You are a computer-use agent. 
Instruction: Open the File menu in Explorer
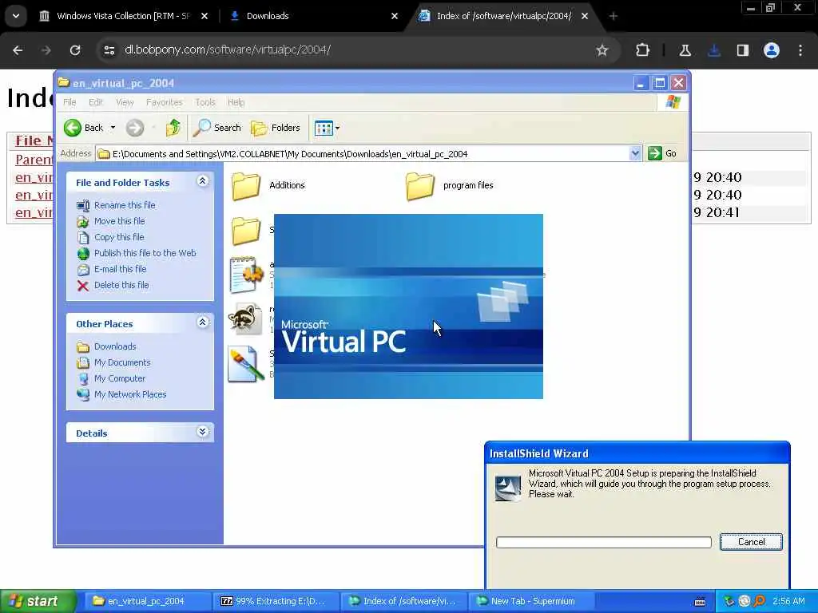(70, 102)
